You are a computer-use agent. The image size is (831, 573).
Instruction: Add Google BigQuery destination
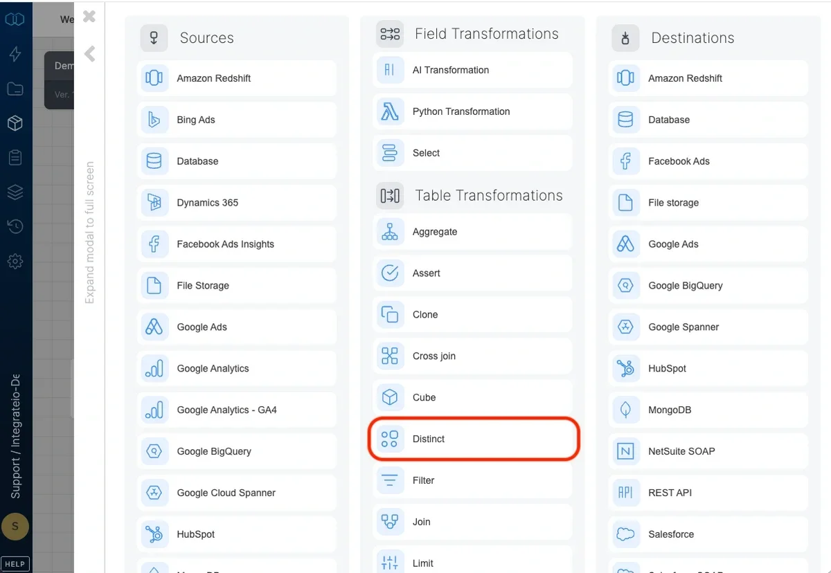(x=708, y=286)
